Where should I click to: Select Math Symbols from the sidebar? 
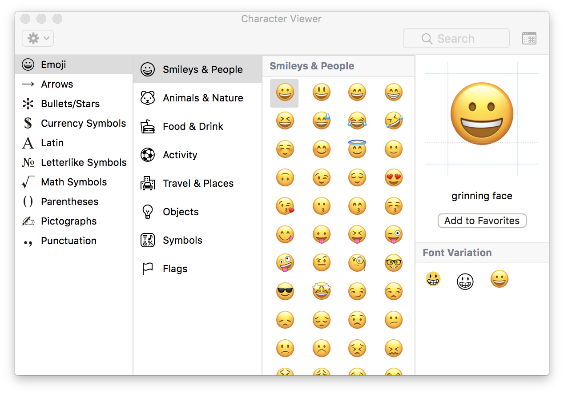click(x=74, y=182)
